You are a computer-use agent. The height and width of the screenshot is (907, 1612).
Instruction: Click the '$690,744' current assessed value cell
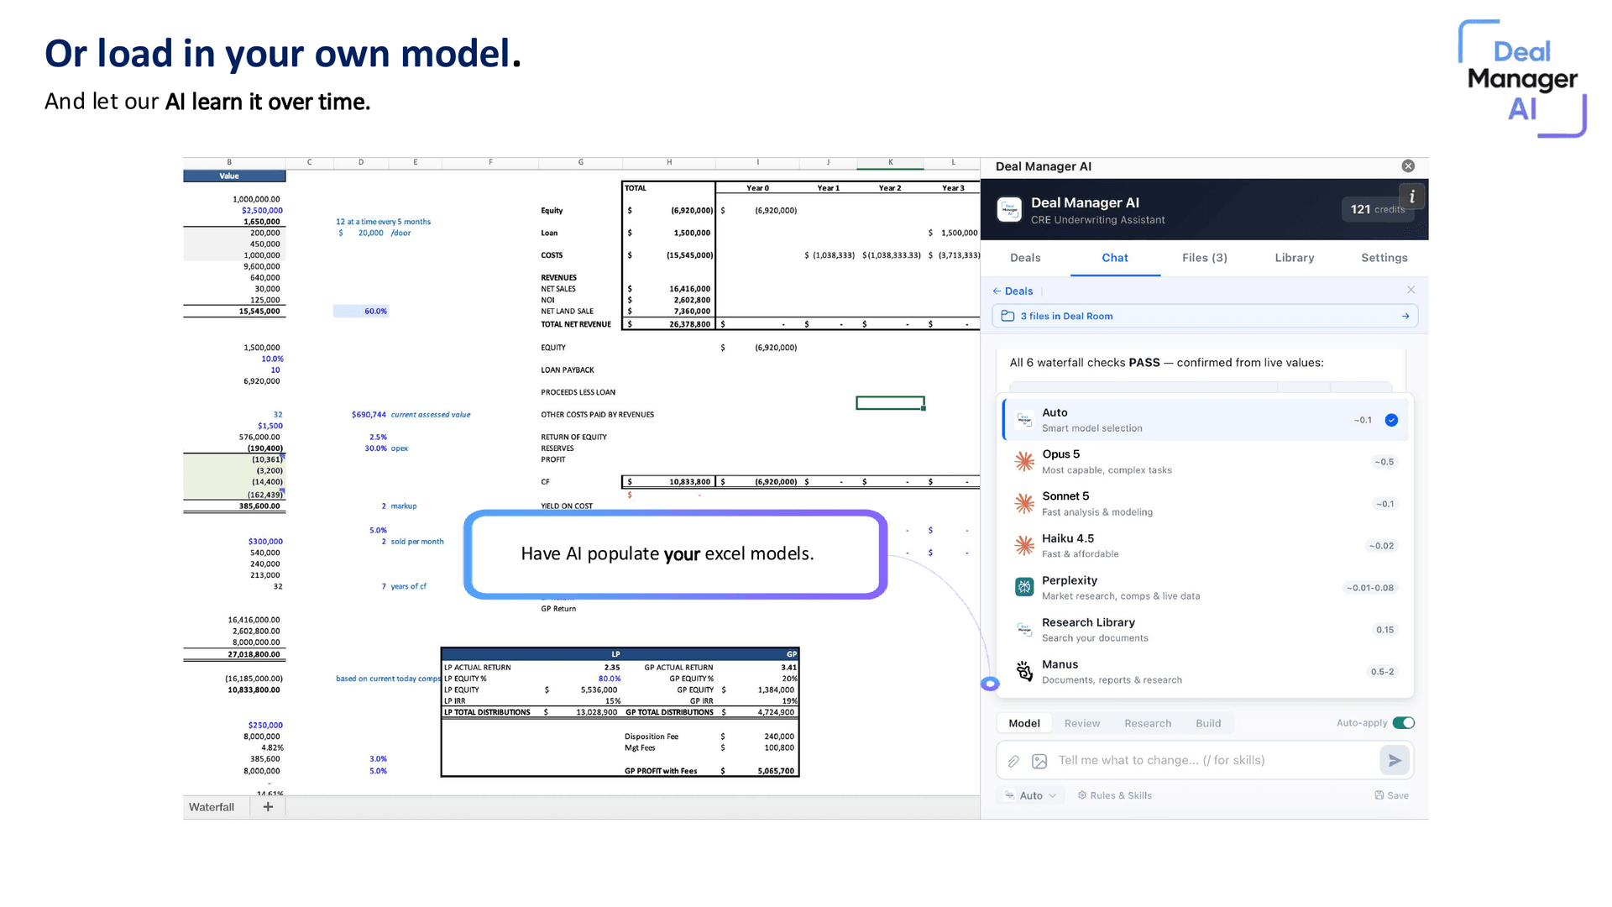point(369,415)
